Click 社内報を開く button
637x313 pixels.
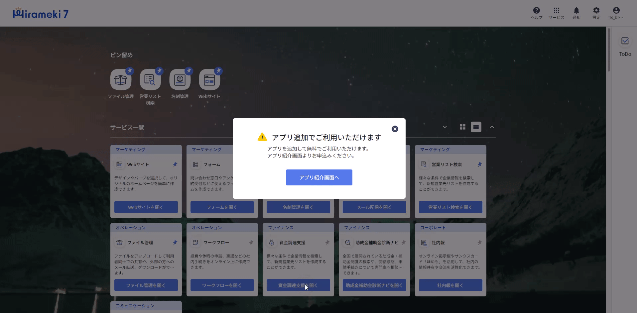point(450,285)
